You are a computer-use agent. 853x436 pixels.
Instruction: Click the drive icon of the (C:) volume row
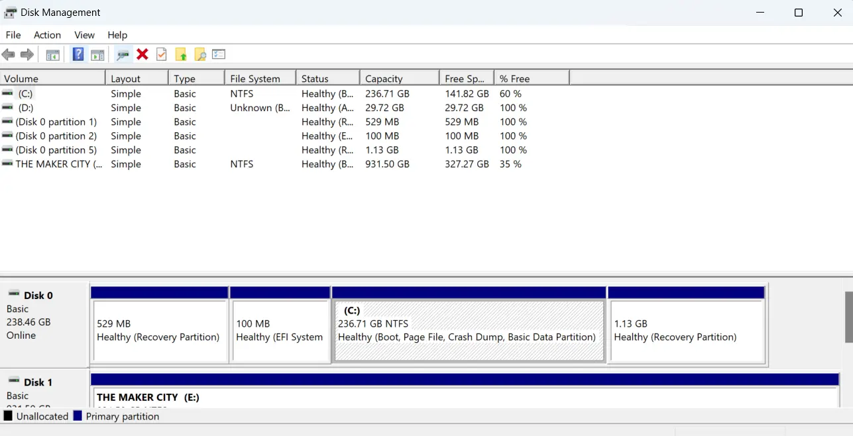click(x=7, y=94)
